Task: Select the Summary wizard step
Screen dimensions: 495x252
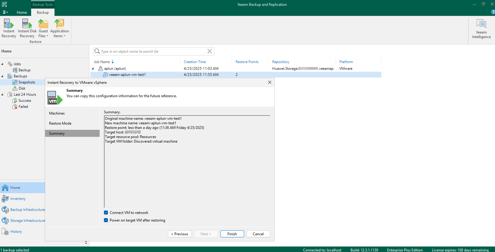Action: coord(72,133)
